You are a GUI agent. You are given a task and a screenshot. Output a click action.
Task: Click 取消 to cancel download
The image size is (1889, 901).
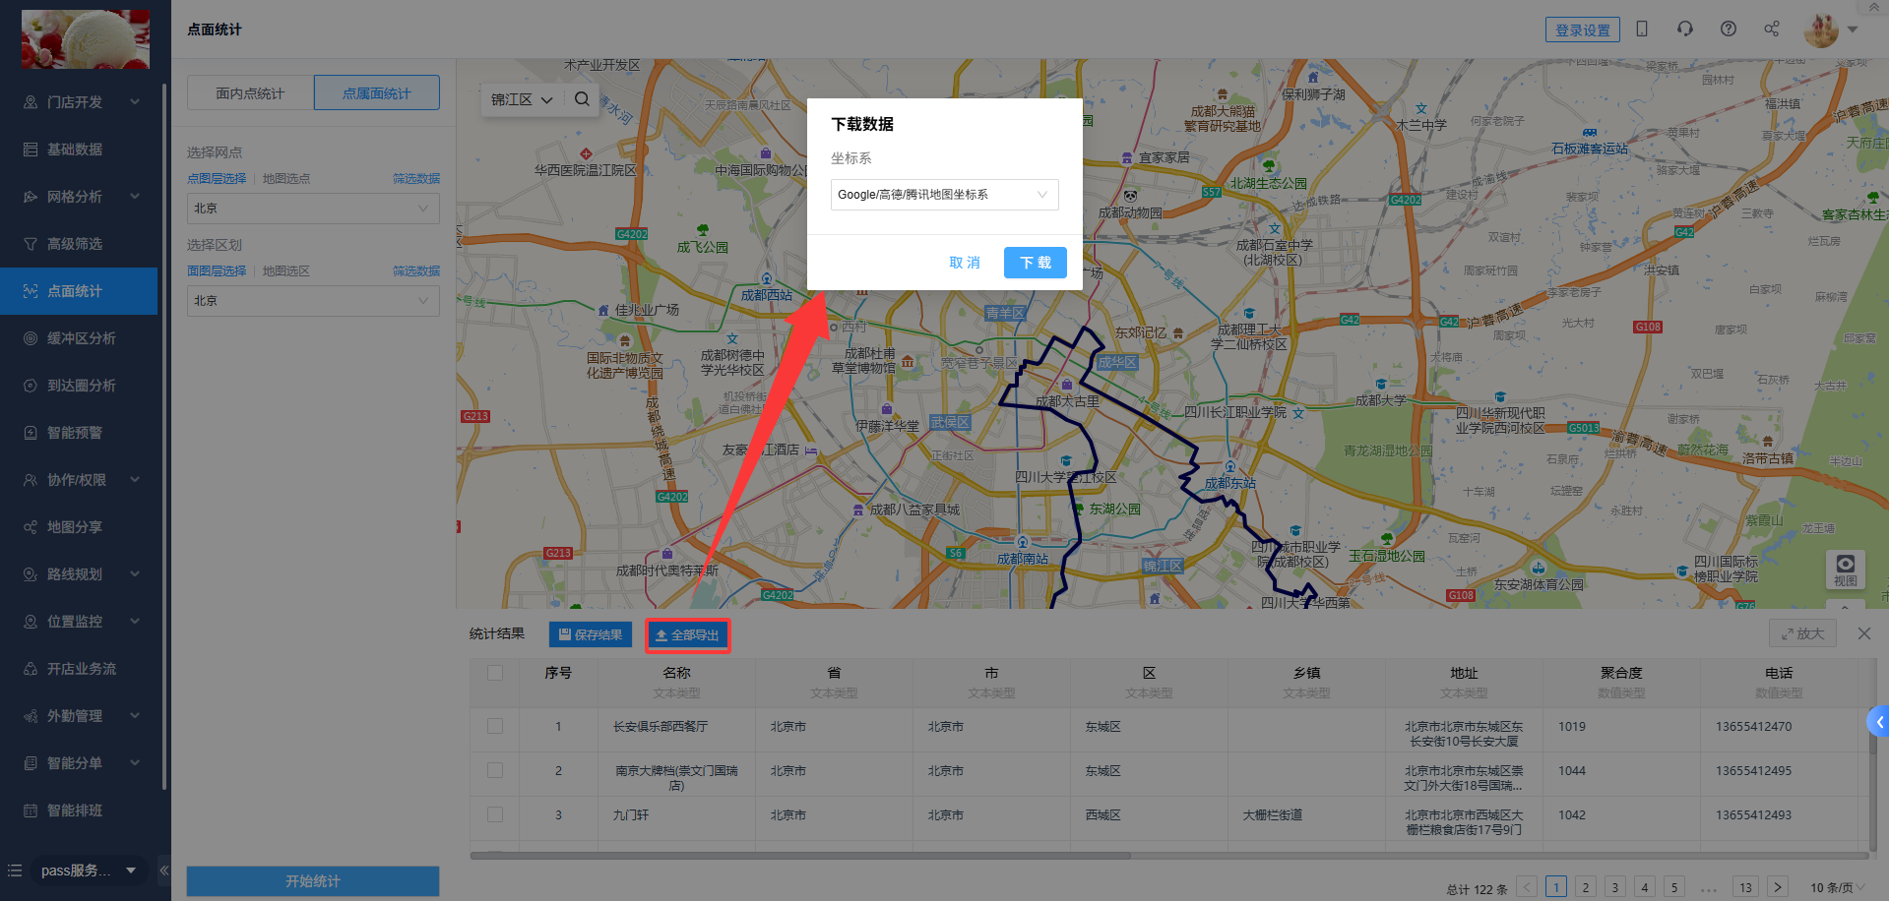click(964, 263)
